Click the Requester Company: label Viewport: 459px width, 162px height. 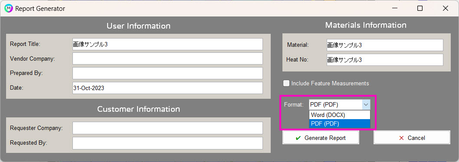tap(36, 128)
